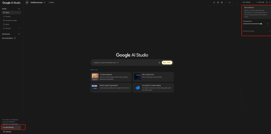The image size is (271, 134).
Task: Expand the Dashboard section
Action: coord(19,34)
